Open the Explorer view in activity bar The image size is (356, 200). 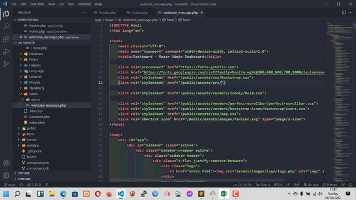(x=6, y=14)
